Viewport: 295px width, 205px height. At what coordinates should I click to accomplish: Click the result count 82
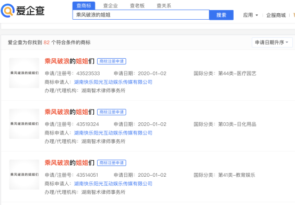click(x=46, y=43)
